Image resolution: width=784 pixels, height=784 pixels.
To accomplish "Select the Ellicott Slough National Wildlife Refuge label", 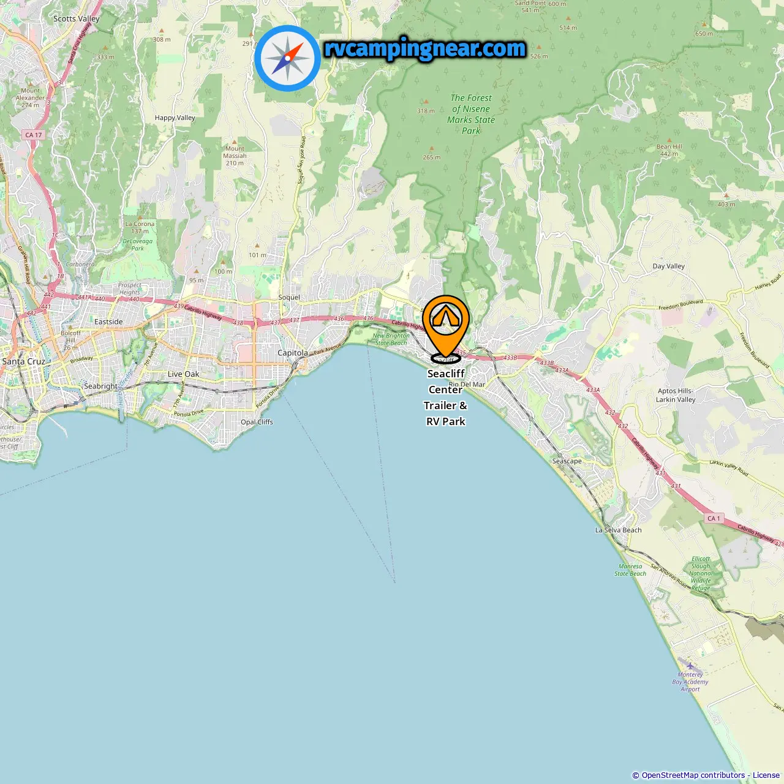I will click(701, 573).
